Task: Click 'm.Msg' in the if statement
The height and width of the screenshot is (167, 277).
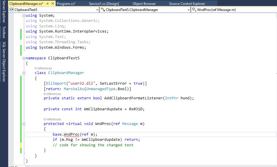Action: point(67,140)
